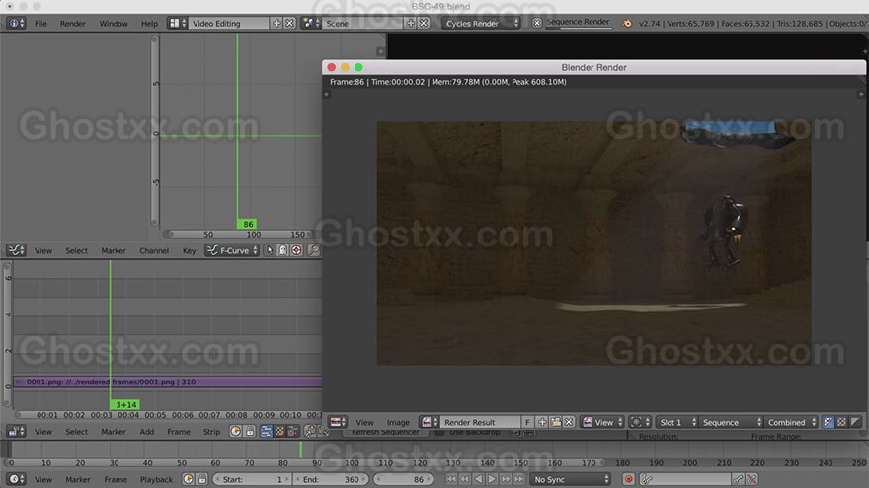
Task: Open the Sequencer Strip menu
Action: pyautogui.click(x=211, y=431)
